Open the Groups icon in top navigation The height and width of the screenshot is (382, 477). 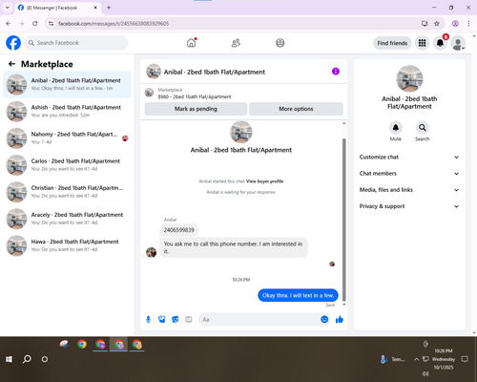coord(280,43)
